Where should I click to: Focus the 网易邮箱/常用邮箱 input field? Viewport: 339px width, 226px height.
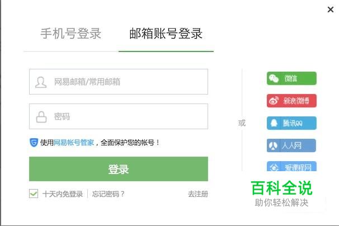pyautogui.click(x=129, y=82)
